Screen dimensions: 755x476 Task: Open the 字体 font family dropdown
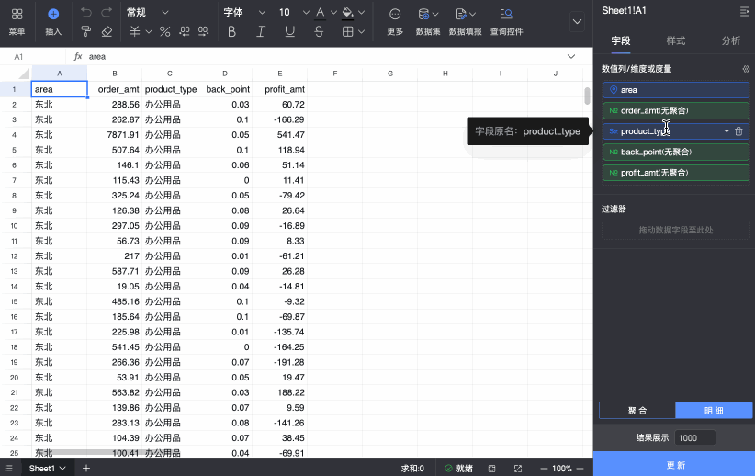tap(244, 12)
